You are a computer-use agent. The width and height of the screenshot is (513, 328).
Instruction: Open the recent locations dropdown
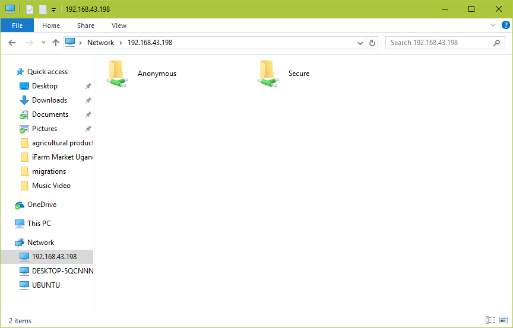pyautogui.click(x=43, y=43)
